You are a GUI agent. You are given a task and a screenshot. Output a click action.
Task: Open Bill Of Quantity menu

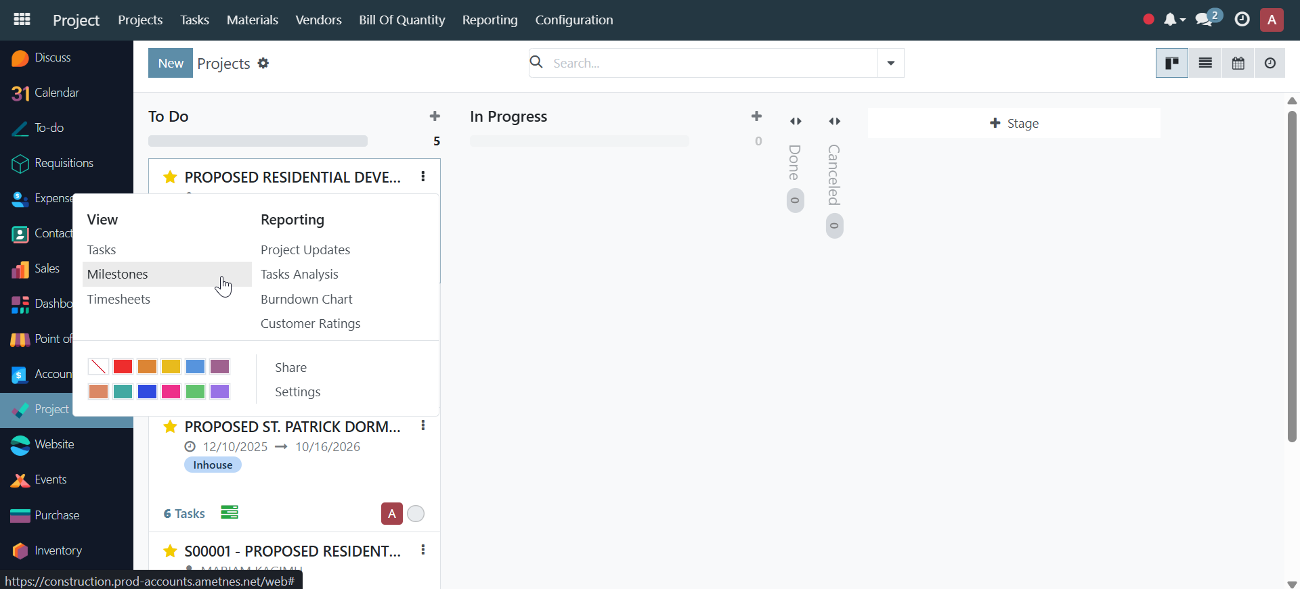point(402,20)
